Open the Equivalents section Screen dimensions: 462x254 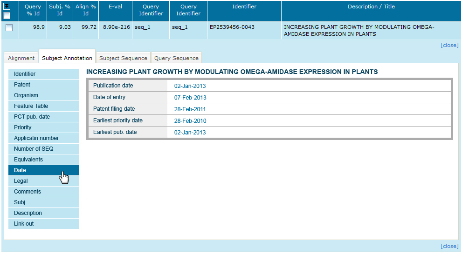pyautogui.click(x=43, y=160)
